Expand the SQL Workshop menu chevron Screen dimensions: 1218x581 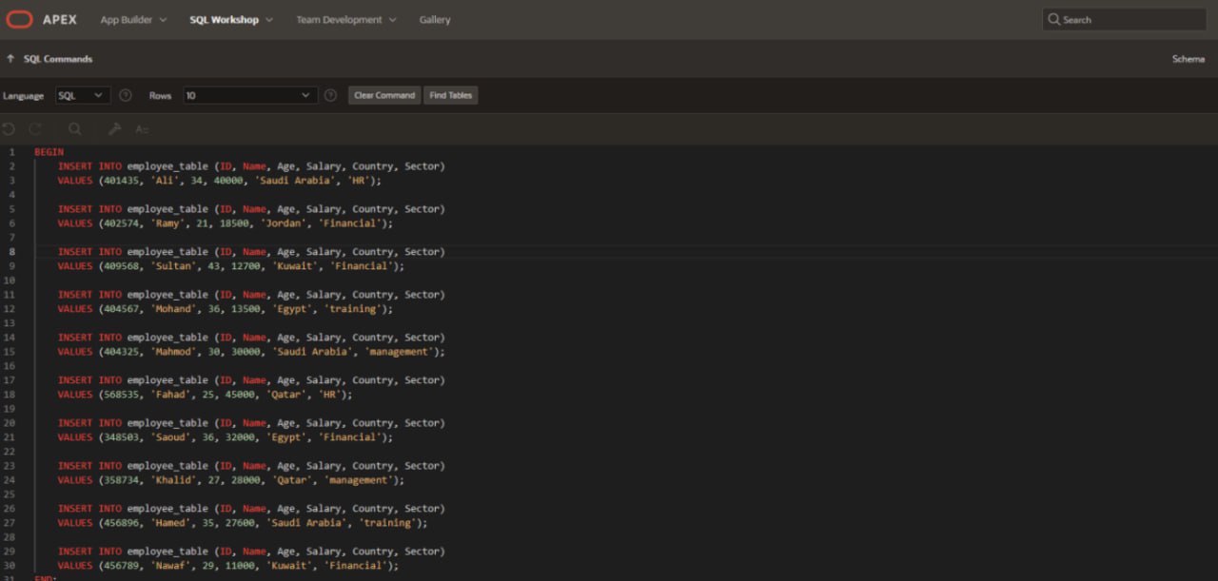(x=269, y=20)
